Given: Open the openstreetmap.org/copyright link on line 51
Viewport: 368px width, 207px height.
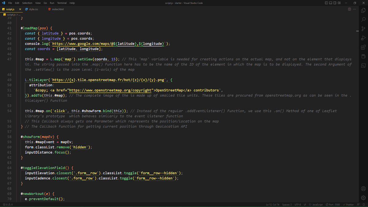Looking at the screenshot, I should [x=110, y=90].
